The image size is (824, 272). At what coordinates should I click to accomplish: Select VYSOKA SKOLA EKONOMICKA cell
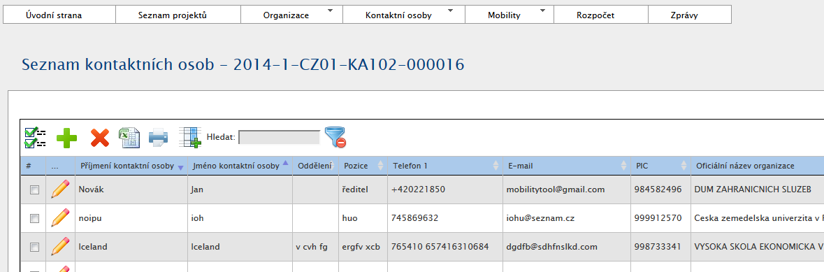coord(758,246)
